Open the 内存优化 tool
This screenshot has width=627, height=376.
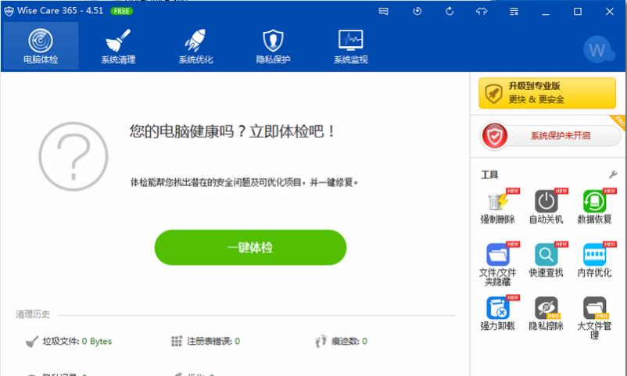pos(594,260)
